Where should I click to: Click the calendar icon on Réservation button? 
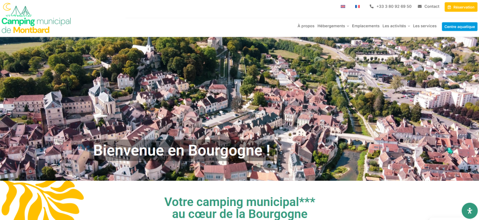tap(449, 7)
